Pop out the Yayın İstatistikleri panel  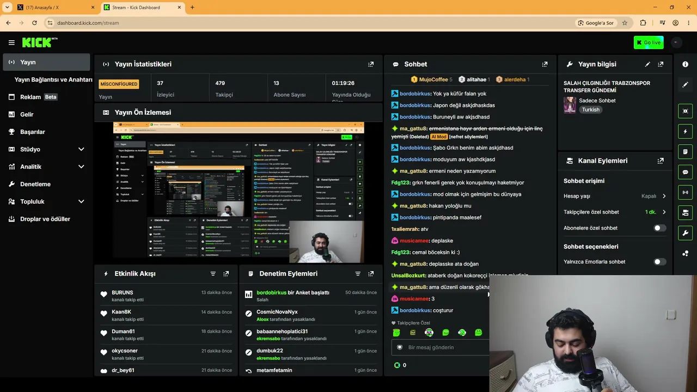pyautogui.click(x=371, y=64)
